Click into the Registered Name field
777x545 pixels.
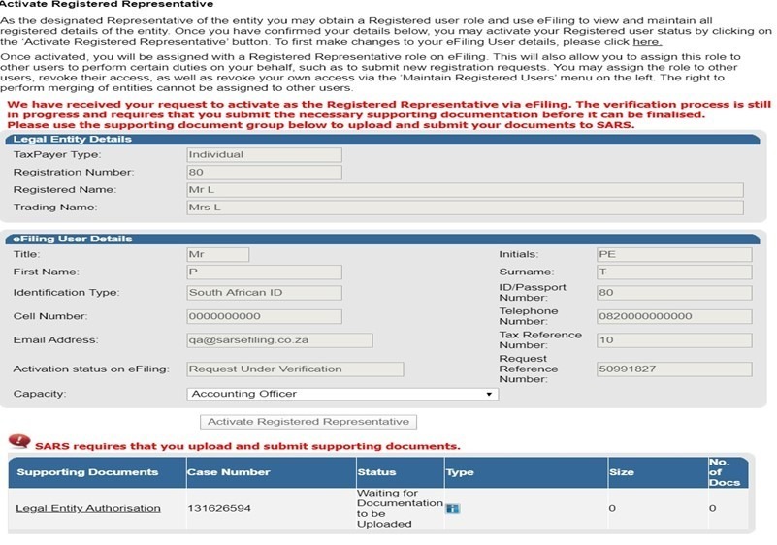click(x=464, y=190)
